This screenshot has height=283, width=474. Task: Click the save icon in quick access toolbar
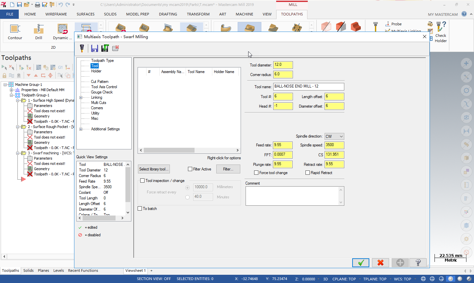click(x=19, y=5)
